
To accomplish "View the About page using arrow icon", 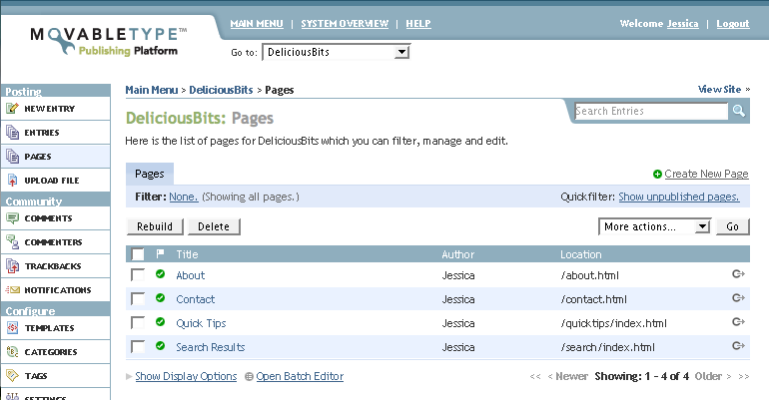I will (738, 274).
